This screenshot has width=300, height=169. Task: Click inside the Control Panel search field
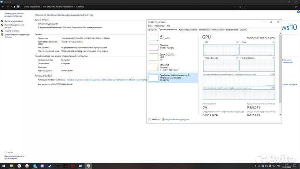(x=270, y=7)
